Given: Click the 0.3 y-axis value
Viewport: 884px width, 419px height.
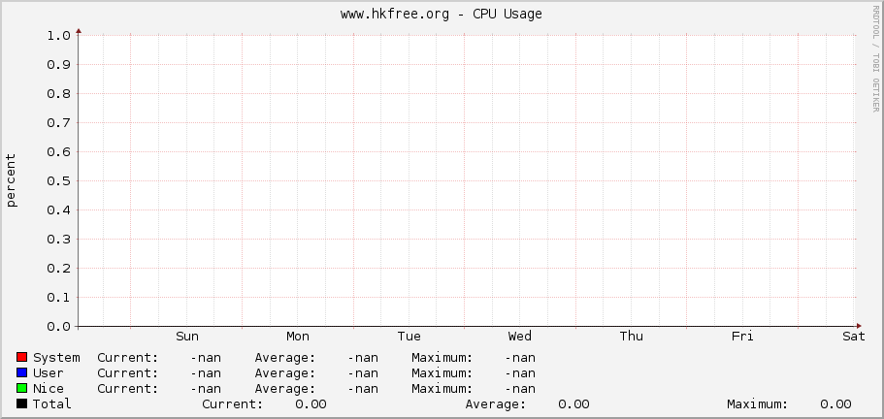Looking at the screenshot, I should tap(58, 240).
